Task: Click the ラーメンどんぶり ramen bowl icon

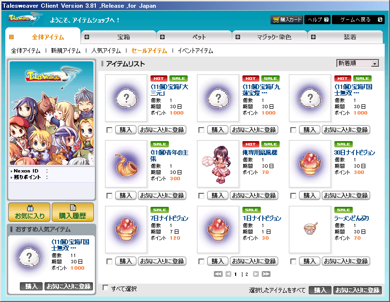Action: point(310,230)
